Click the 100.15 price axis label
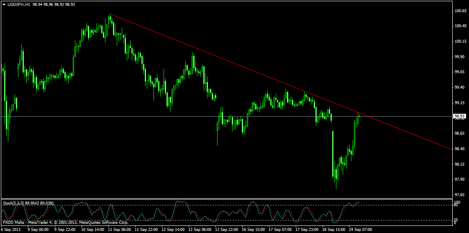 point(461,41)
